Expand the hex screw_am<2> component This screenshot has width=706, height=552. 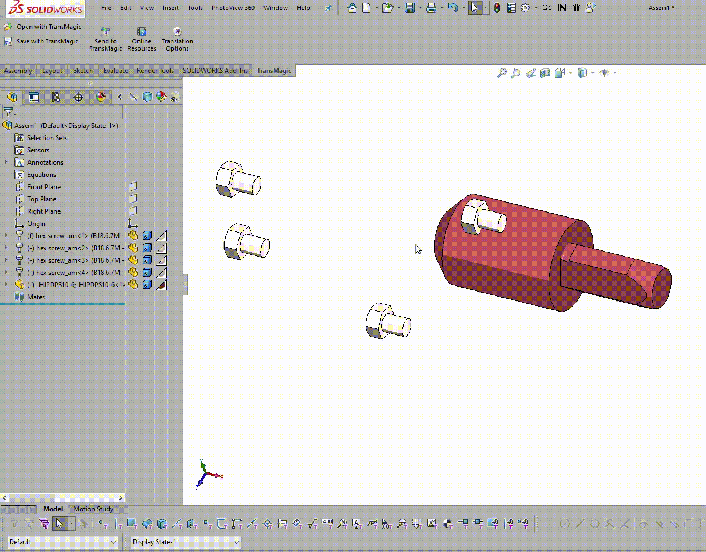6,248
